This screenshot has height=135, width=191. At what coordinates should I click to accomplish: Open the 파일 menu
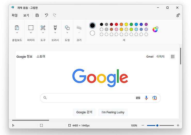(x=15, y=15)
